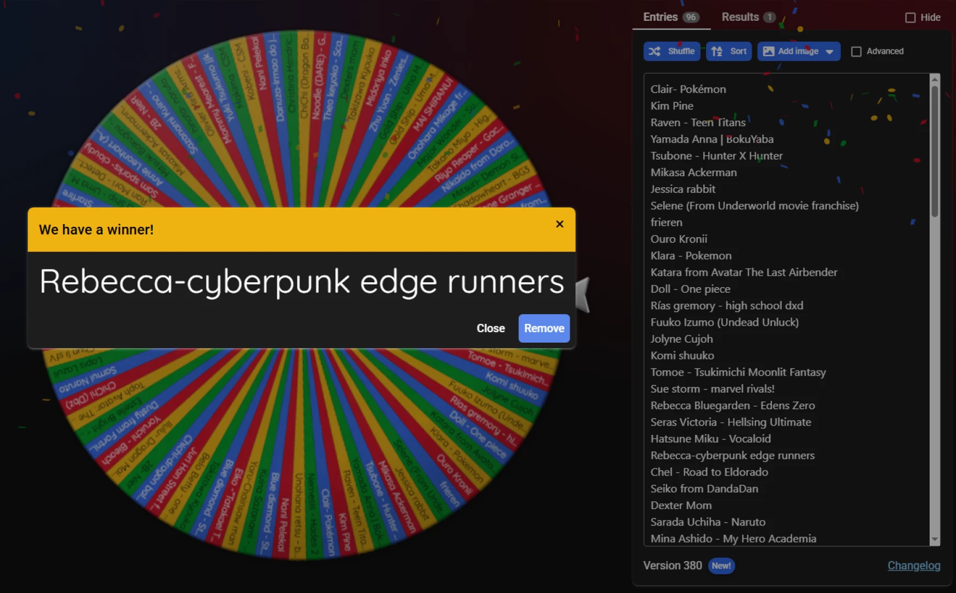956x593 pixels.
Task: Click the 'Tsubone - Hunter X Hunter' entry
Action: [716, 155]
